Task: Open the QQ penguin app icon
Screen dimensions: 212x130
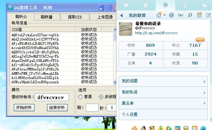Action: coord(143,128)
